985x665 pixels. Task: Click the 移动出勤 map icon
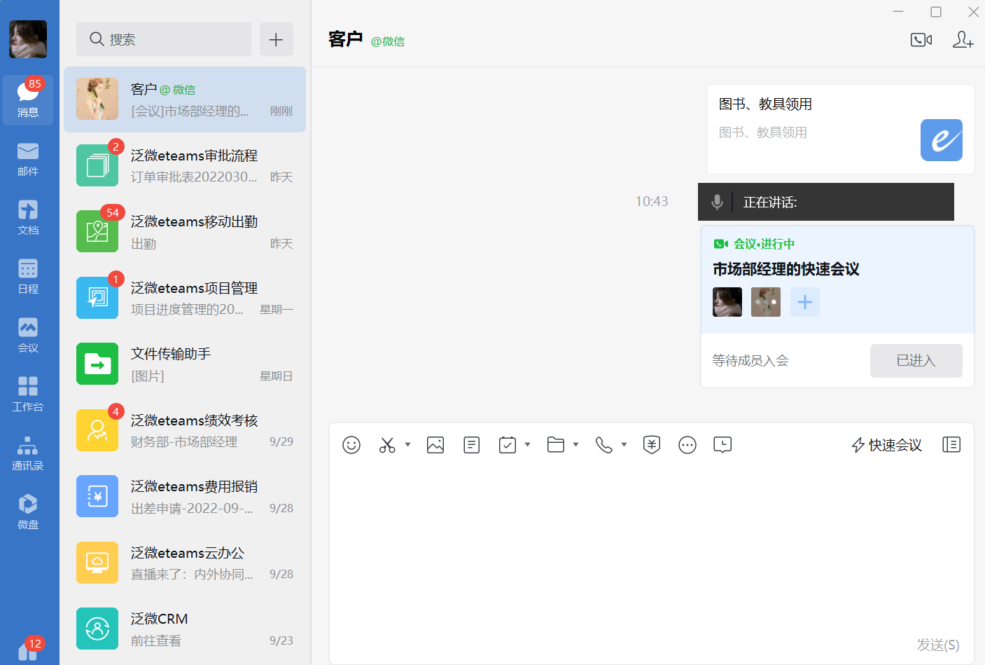[x=97, y=231]
